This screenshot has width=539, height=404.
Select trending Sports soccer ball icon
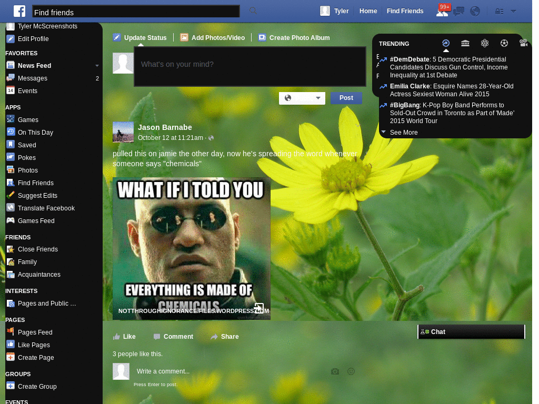coord(504,43)
